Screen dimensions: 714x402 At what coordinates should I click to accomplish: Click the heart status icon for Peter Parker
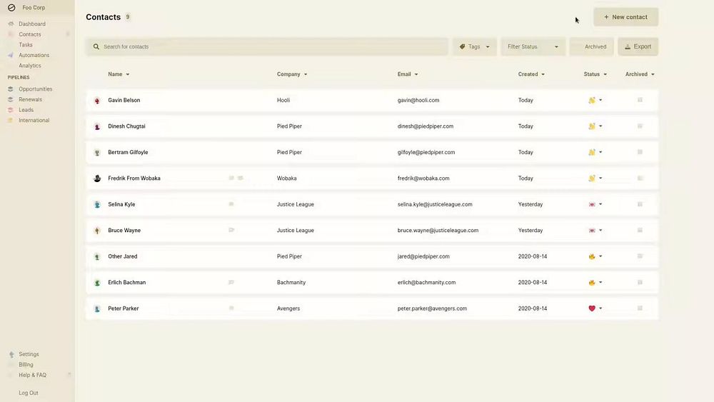[x=591, y=308]
